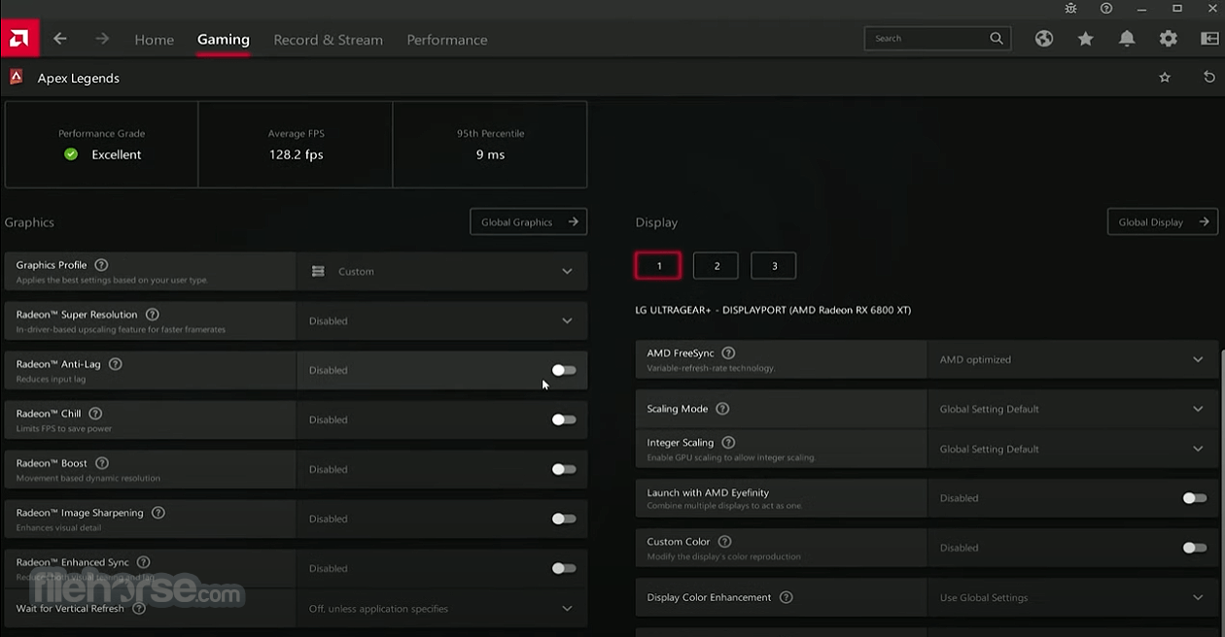
Task: Open the Performance tab
Action: [x=447, y=40]
